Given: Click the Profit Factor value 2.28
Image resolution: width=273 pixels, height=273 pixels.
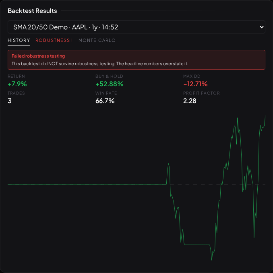Looking at the screenshot, I should click(x=190, y=101).
